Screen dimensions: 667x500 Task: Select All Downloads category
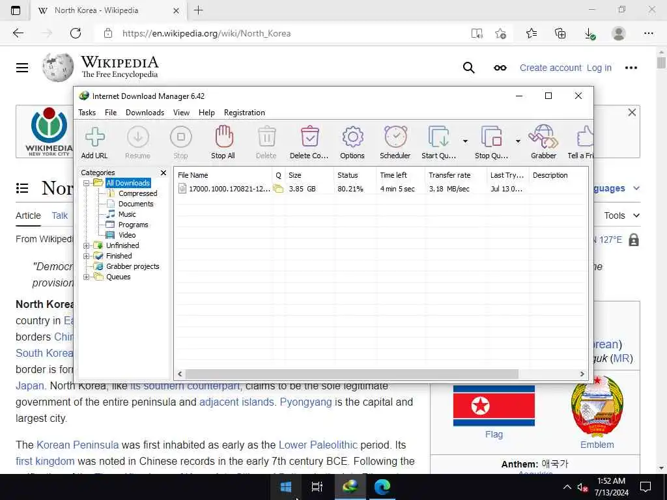[128, 183]
